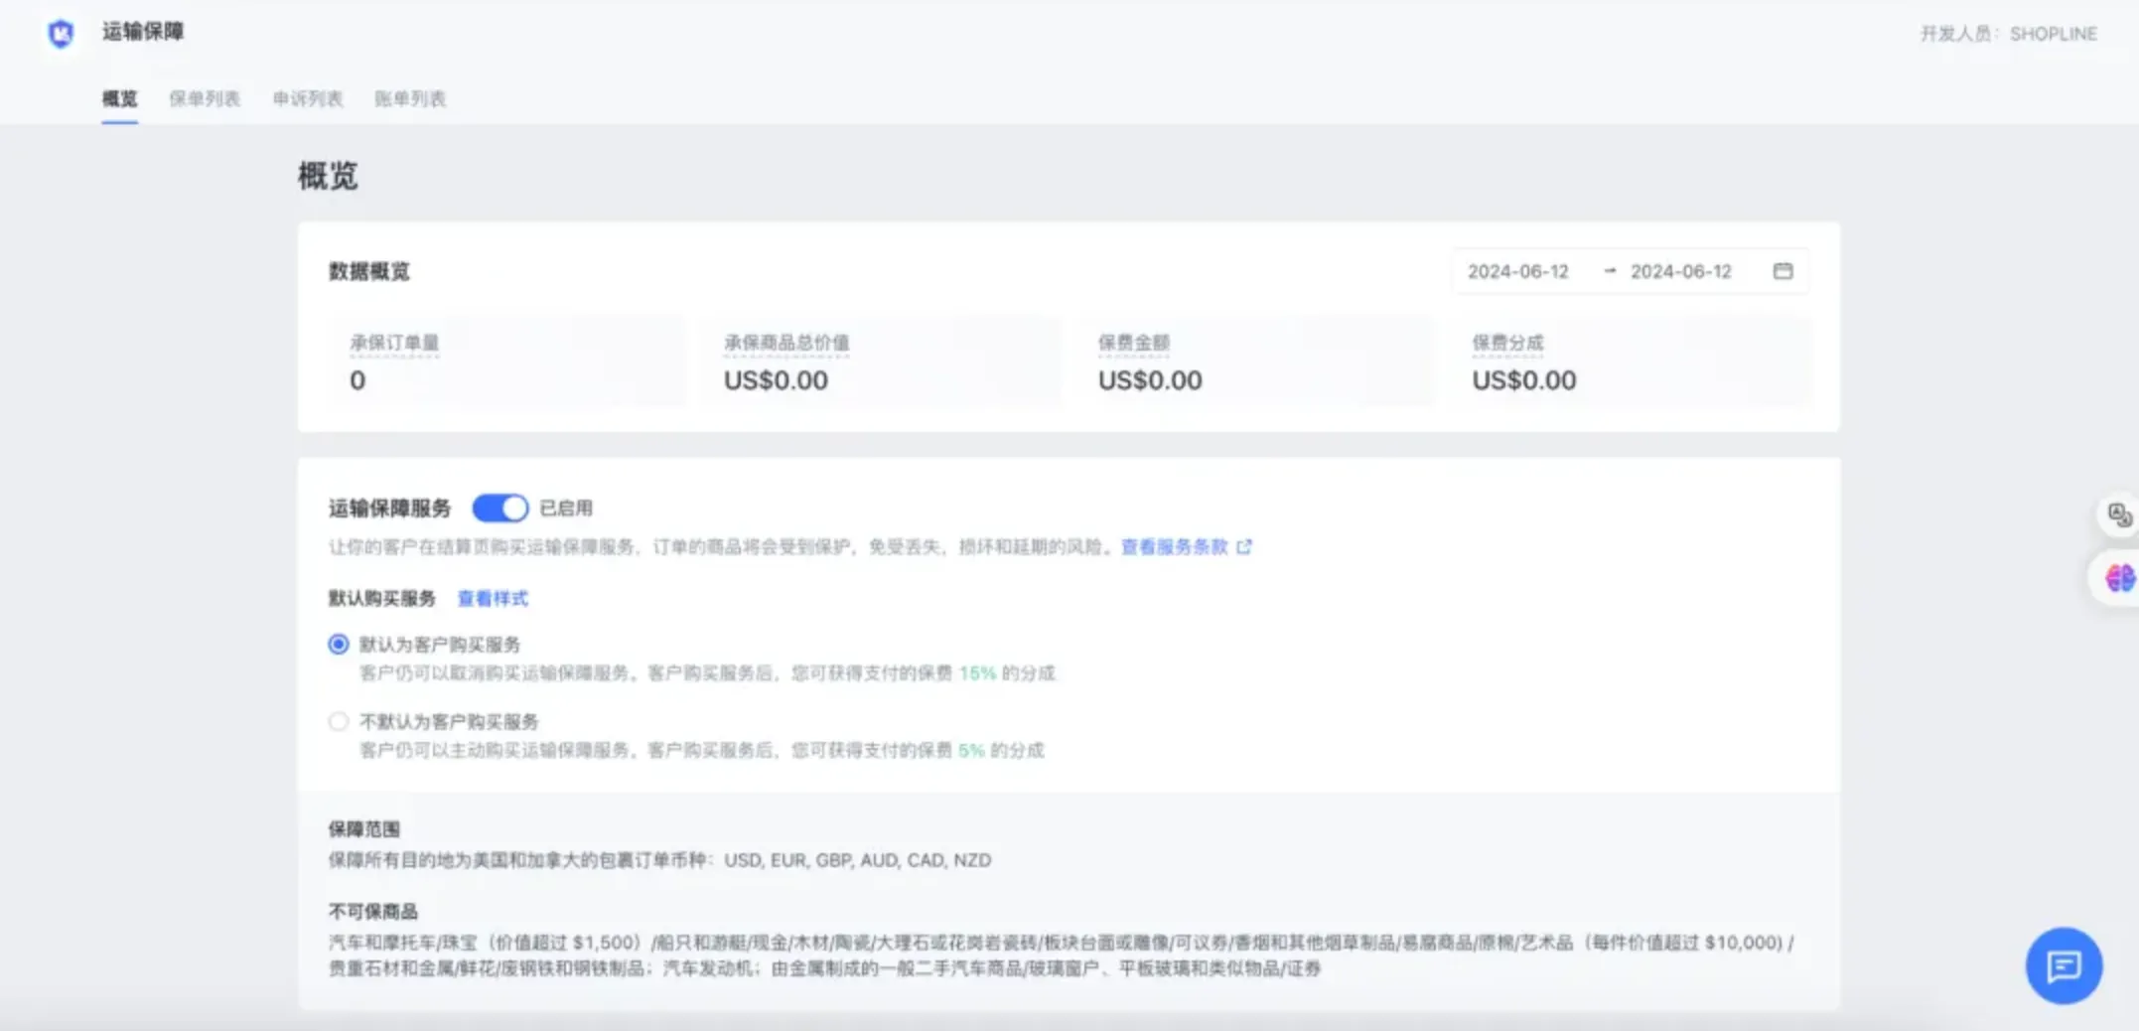Image resolution: width=2139 pixels, height=1031 pixels.
Task: Disable the 运输保障服务 toggle switch
Action: 499,509
